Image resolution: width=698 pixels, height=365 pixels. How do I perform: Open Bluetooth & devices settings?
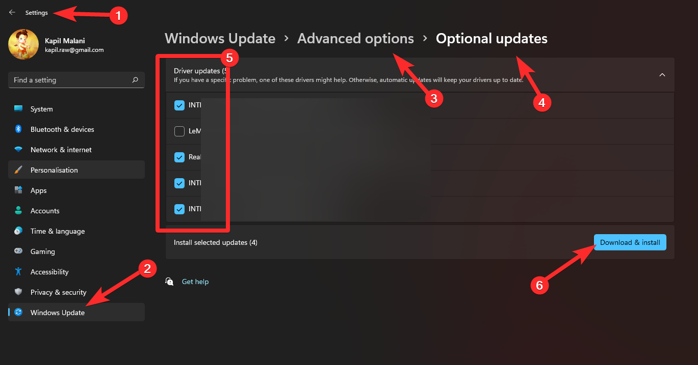tap(76, 129)
